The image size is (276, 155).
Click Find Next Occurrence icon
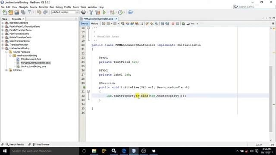pos(132,24)
